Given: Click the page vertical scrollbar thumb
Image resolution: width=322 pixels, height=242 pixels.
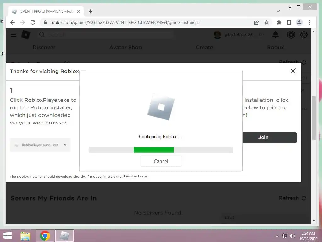Looking at the screenshot, I should [x=314, y=118].
